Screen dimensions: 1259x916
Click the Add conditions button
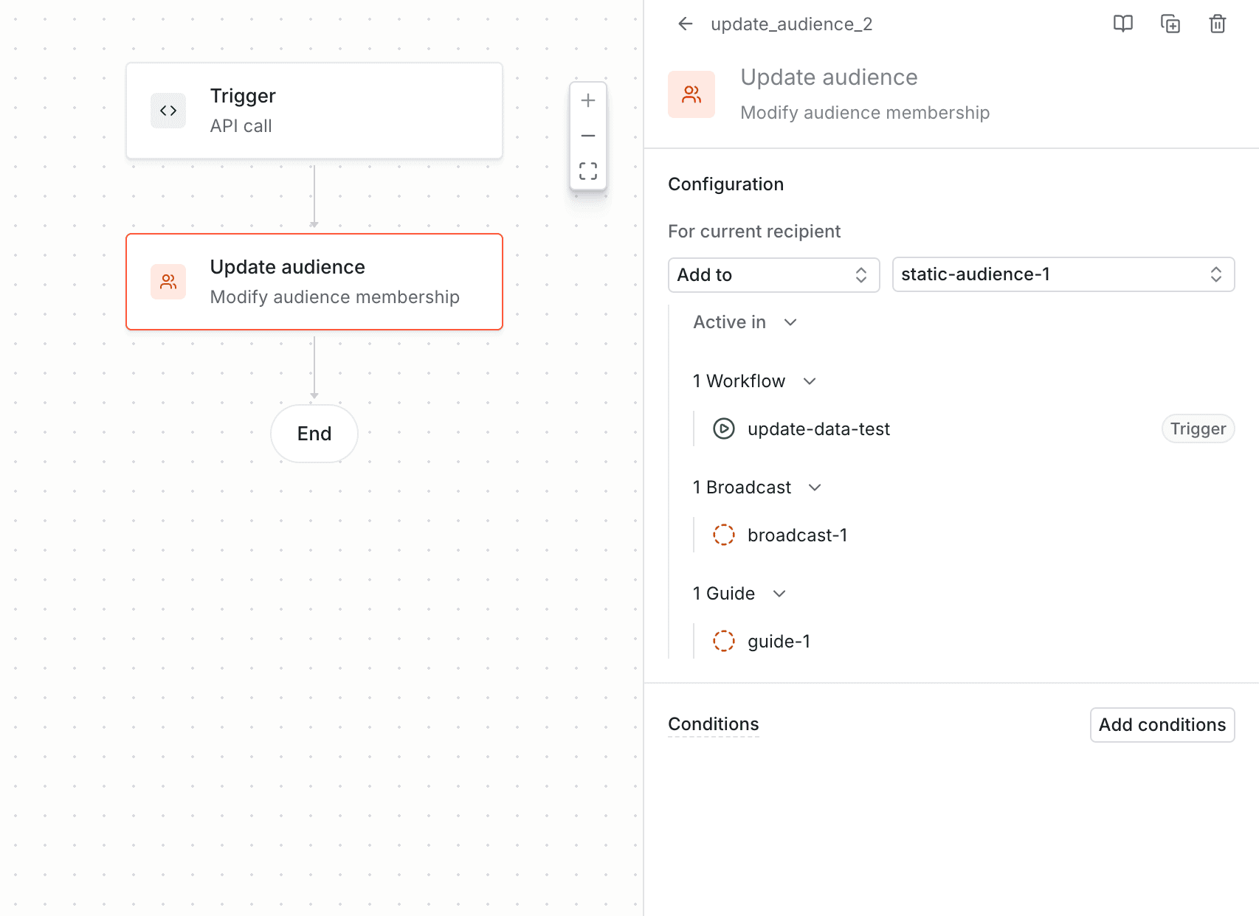(x=1162, y=724)
